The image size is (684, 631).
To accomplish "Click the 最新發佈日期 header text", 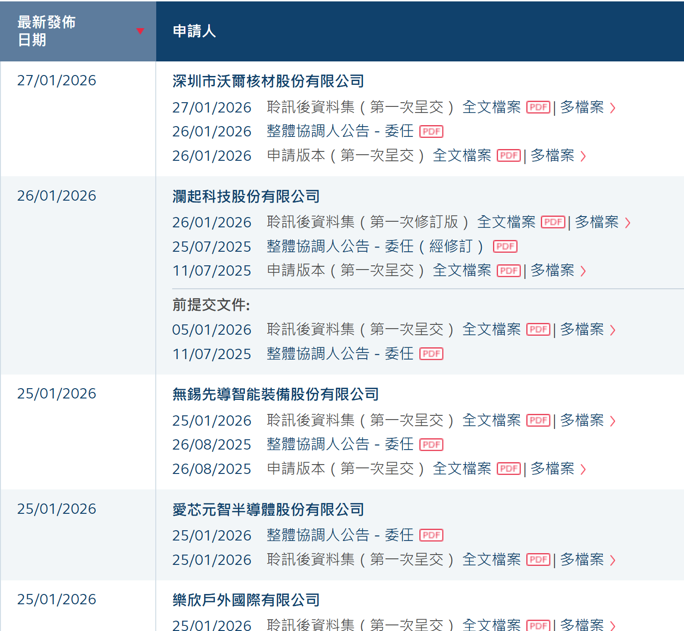I will (46, 31).
